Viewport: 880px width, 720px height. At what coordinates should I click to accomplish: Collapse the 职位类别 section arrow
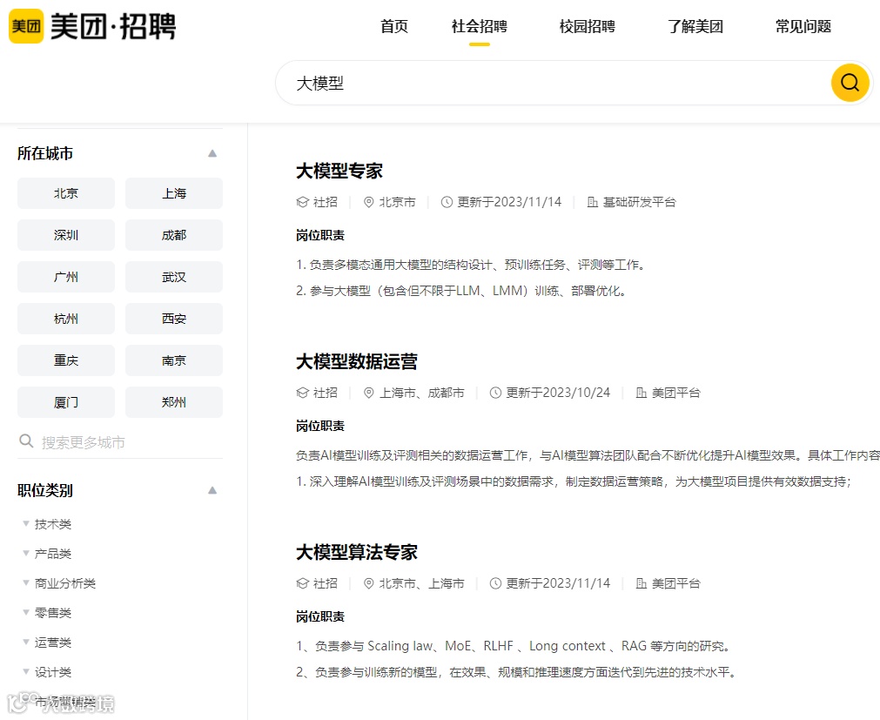(x=212, y=490)
